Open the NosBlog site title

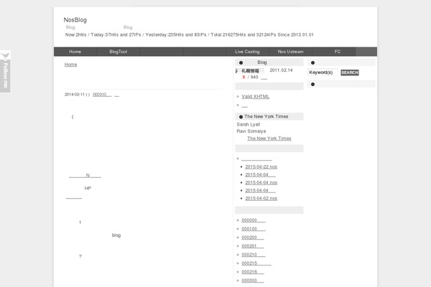coord(75,19)
